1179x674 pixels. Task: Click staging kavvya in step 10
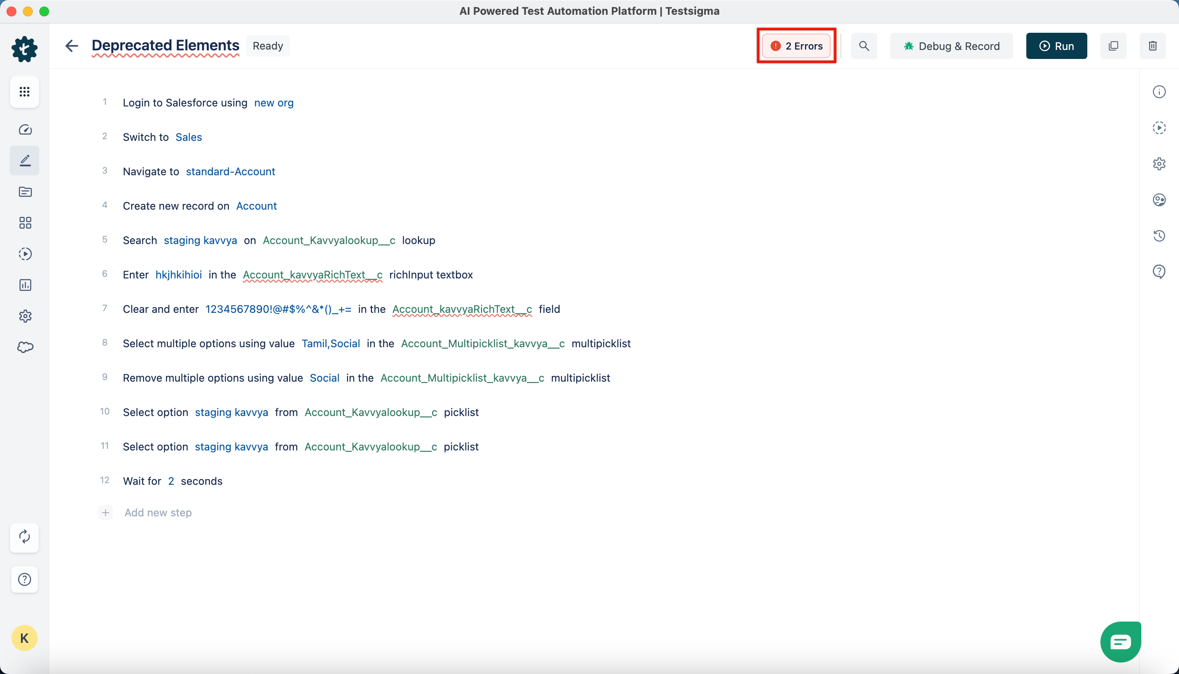tap(231, 412)
